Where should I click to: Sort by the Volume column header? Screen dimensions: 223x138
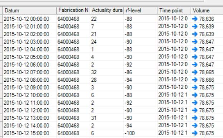pos(207,10)
